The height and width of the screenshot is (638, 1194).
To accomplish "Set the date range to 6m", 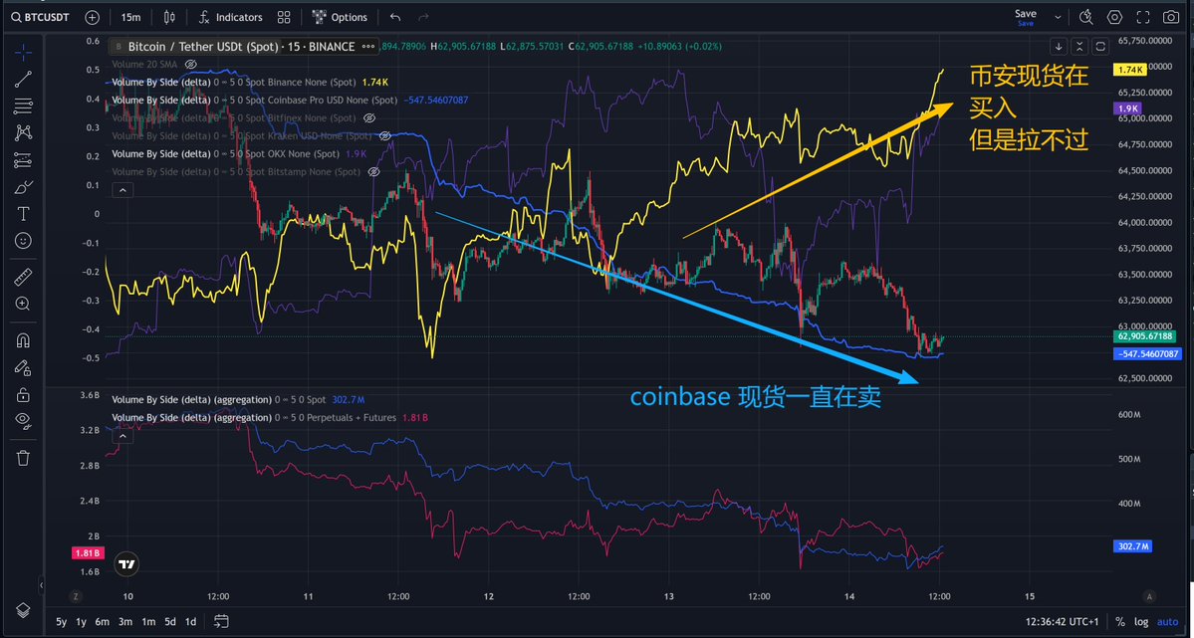I will click(102, 621).
